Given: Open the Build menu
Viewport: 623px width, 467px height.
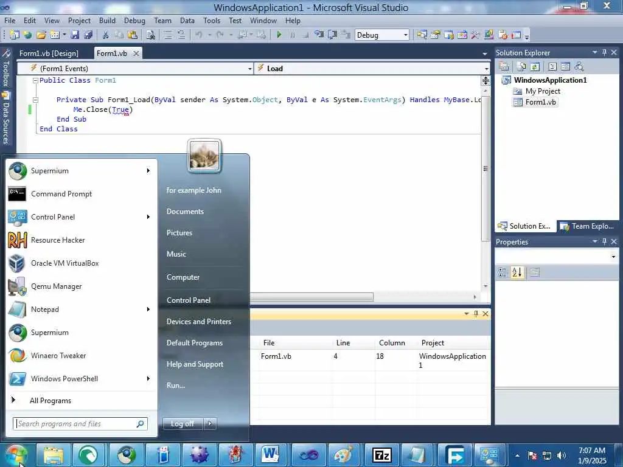Looking at the screenshot, I should point(107,21).
